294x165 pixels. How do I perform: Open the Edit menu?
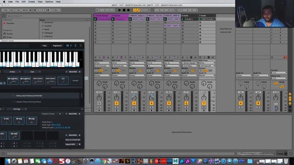[23, 2]
